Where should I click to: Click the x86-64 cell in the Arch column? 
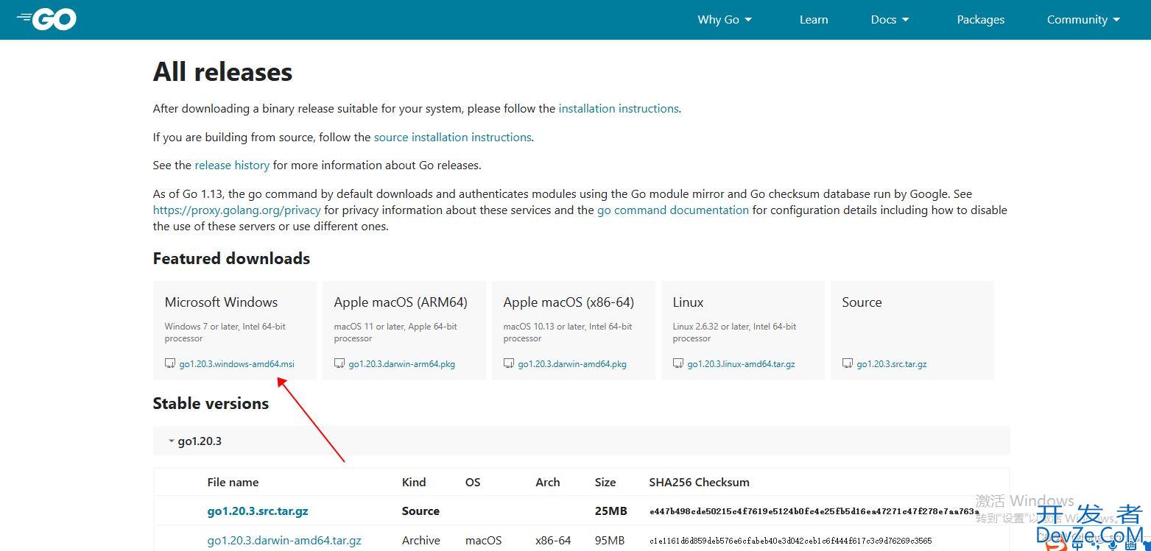coord(554,540)
